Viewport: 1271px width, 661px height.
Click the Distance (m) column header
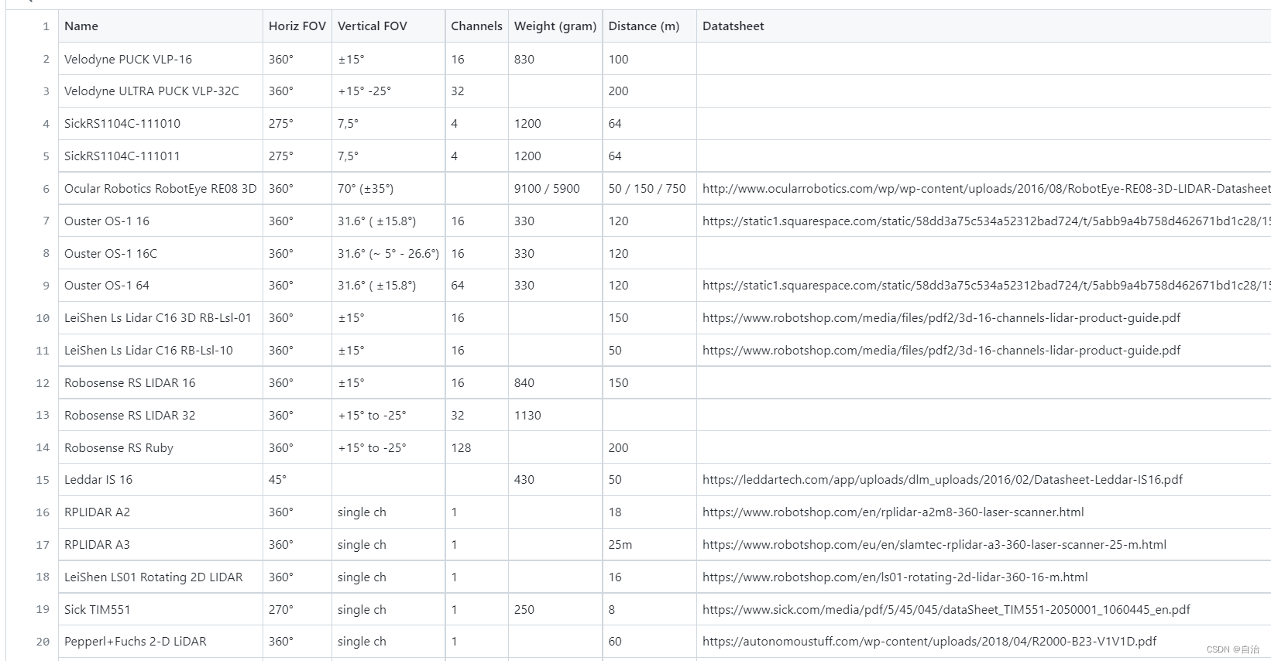644,26
